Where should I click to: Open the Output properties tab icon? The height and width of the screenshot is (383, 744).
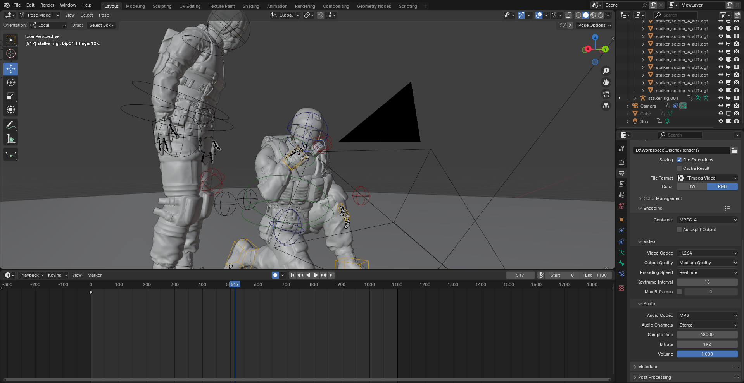pyautogui.click(x=621, y=173)
